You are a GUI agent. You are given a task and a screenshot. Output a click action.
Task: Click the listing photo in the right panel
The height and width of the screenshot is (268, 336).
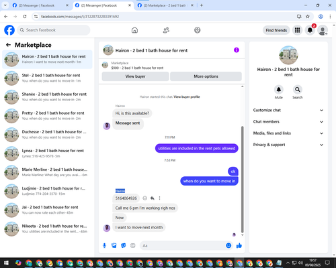(x=288, y=55)
